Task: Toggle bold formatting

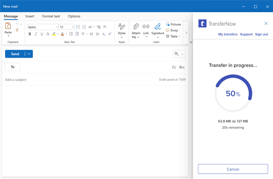Action: coord(30,34)
